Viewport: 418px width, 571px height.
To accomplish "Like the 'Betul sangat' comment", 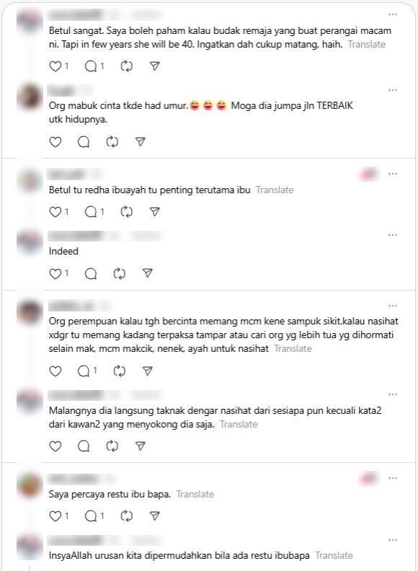I will (x=55, y=66).
